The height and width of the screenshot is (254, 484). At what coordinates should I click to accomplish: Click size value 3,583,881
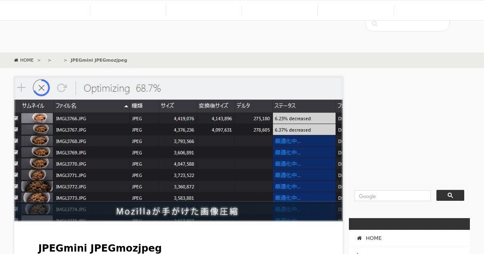coord(184,198)
